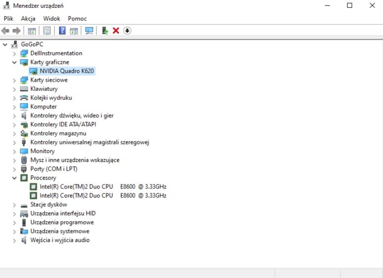
Task: Click the Forward arrow toolbar icon
Action: (16, 31)
